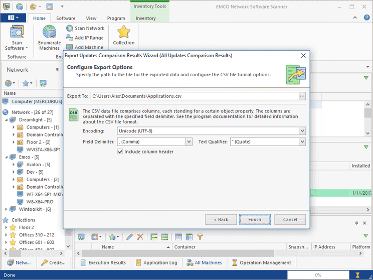Open quick access toolbar customize arrow

[62, 7]
